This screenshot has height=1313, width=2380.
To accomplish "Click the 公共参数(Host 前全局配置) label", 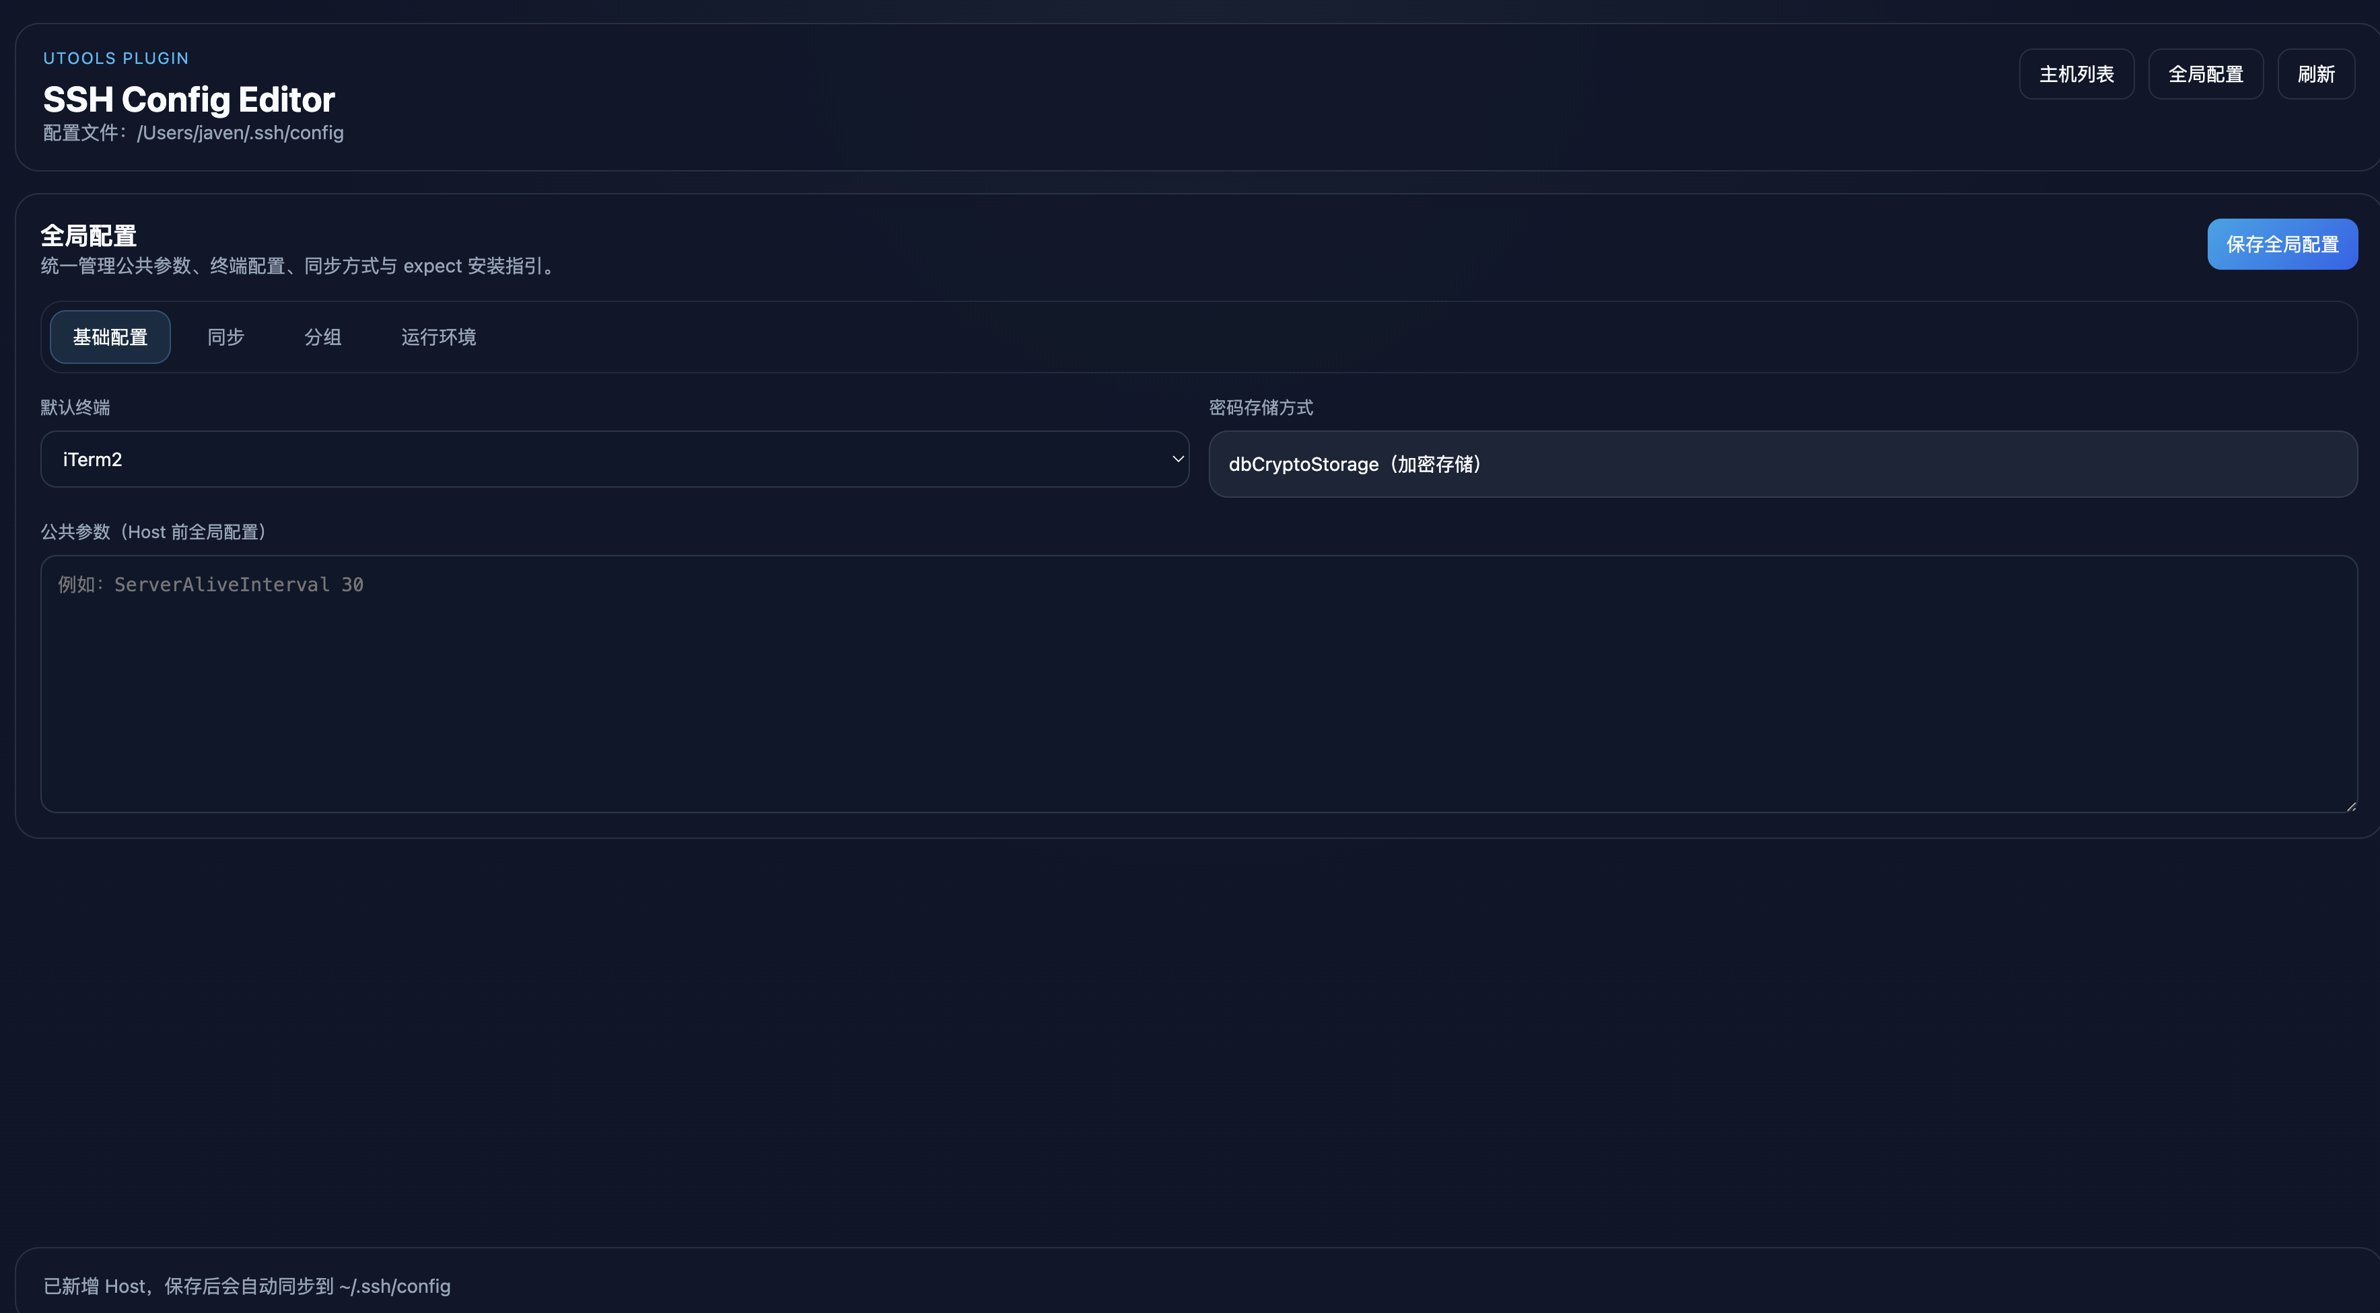I will point(153,532).
